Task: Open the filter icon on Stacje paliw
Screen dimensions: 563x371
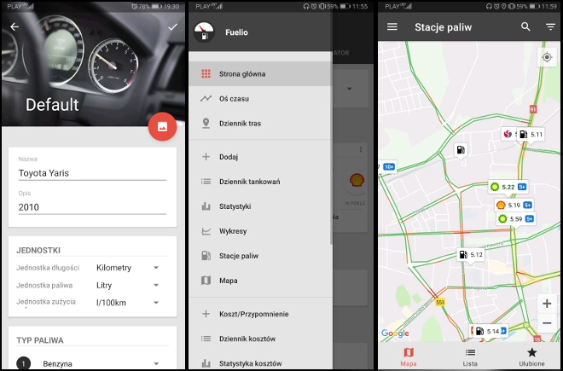Action: point(550,27)
